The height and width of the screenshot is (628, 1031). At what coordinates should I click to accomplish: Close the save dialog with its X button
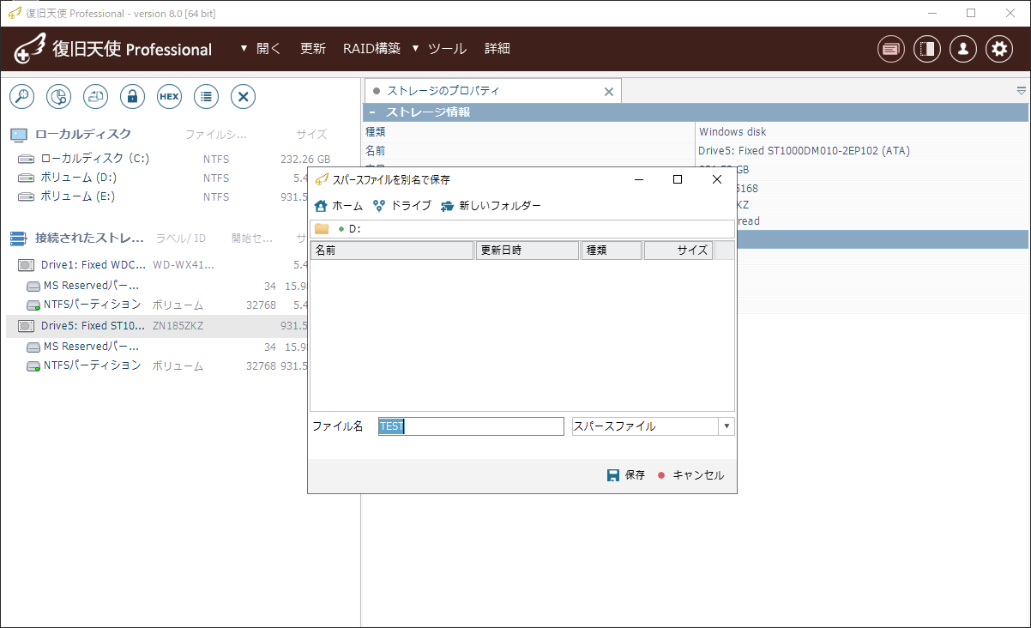pyautogui.click(x=717, y=179)
